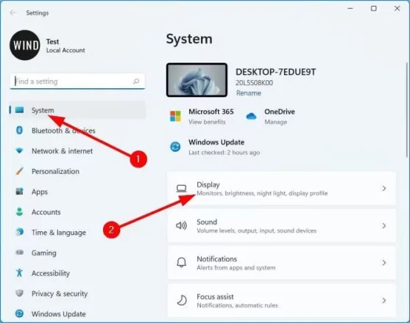
Task: Open Windows Update in sidebar
Action: point(77,313)
